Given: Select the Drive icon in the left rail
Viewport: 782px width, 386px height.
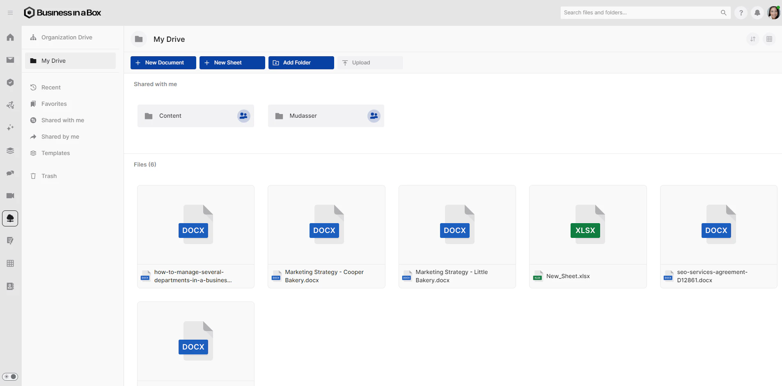Looking at the screenshot, I should click(x=10, y=218).
